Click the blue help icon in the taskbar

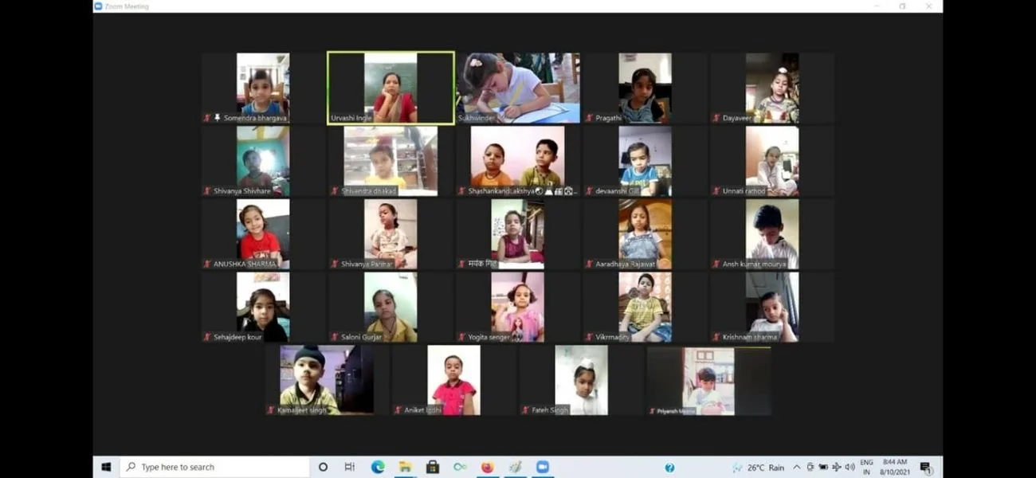(x=669, y=468)
